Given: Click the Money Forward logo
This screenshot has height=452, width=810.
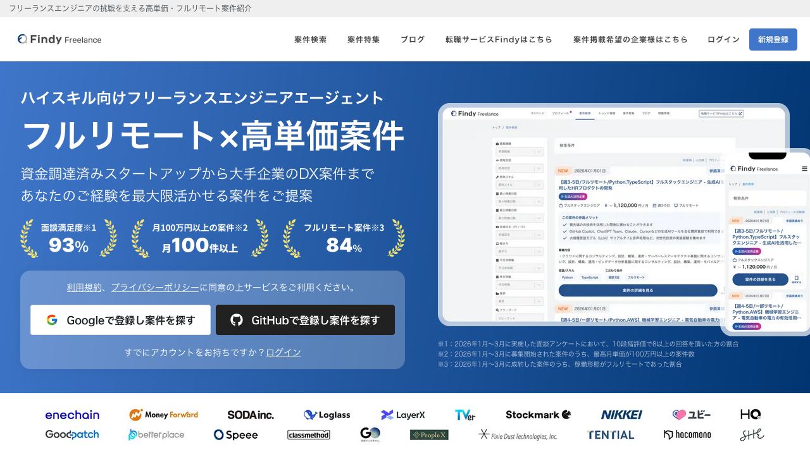Looking at the screenshot, I should 163,415.
